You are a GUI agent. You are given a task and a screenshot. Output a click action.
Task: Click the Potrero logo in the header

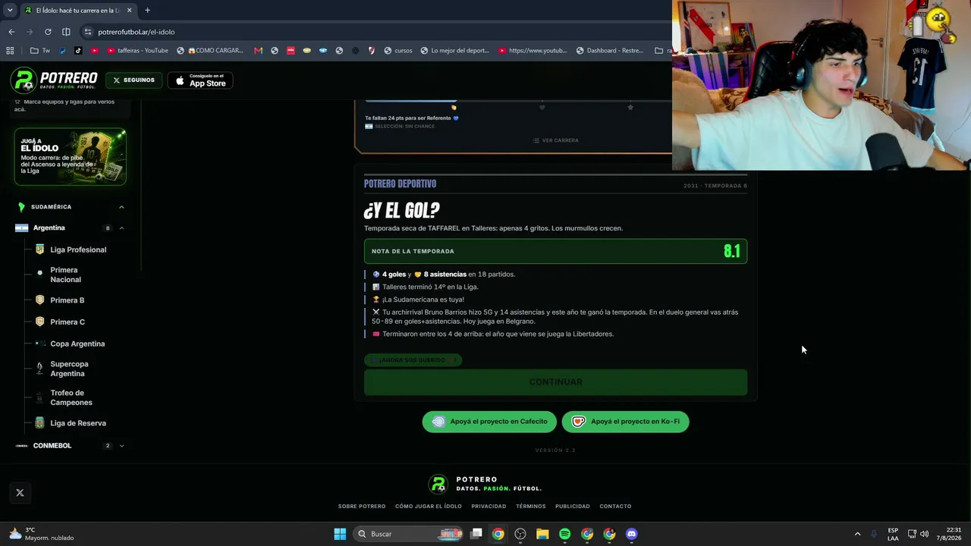(54, 80)
